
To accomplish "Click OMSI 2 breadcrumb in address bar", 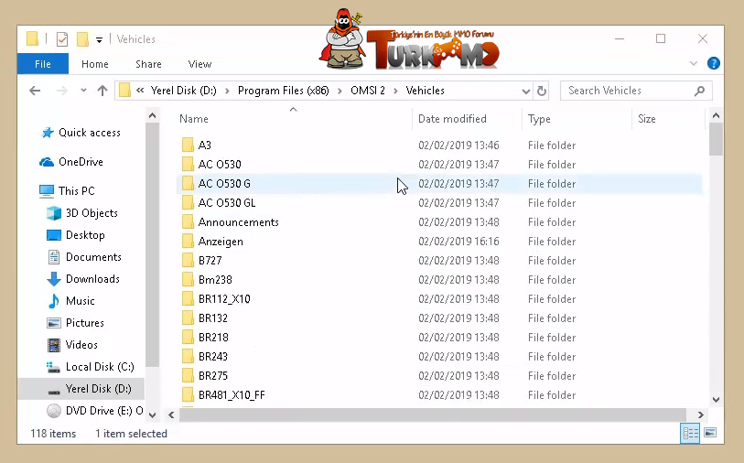I will pyautogui.click(x=368, y=91).
